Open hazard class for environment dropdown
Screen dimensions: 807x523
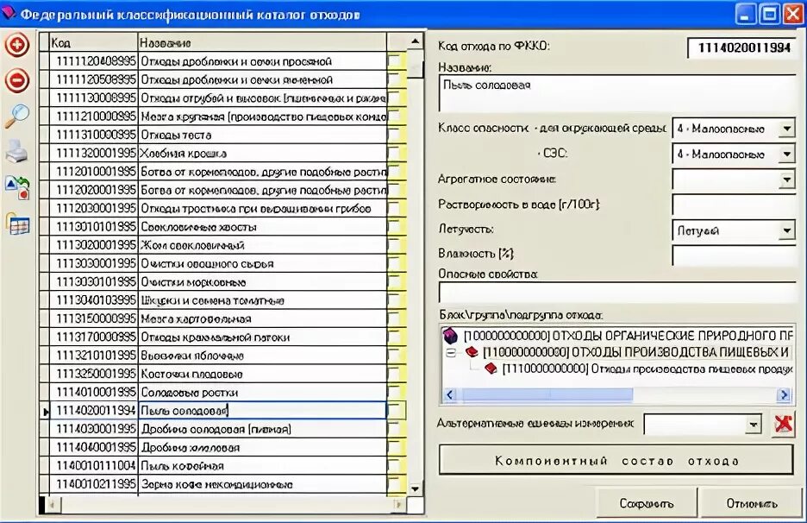(786, 129)
